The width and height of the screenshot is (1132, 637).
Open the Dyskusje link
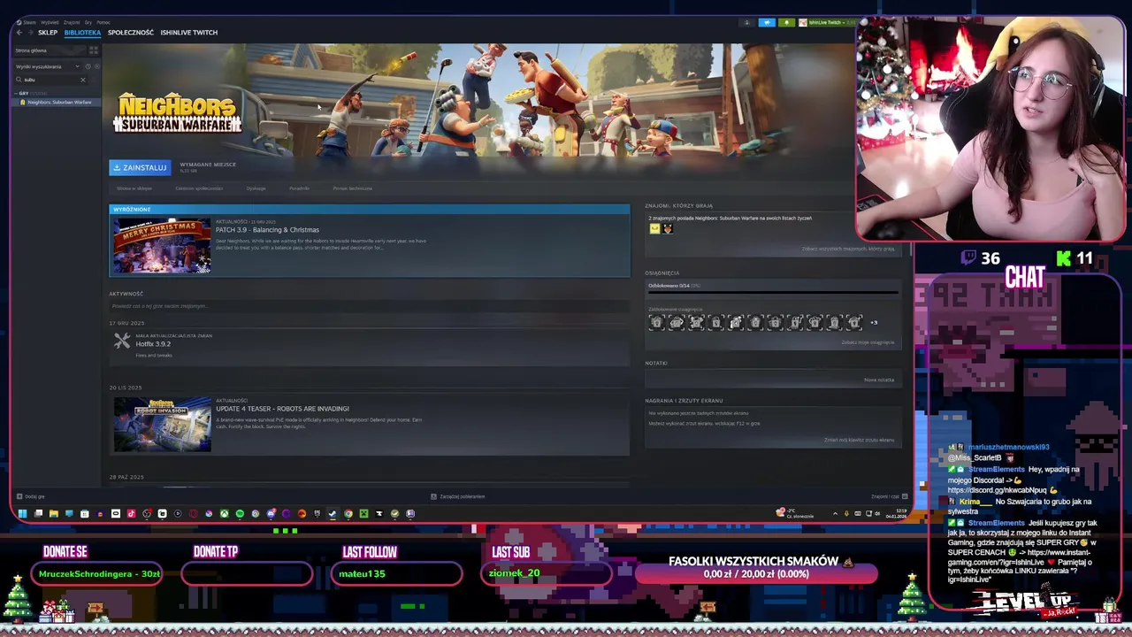pyautogui.click(x=256, y=188)
